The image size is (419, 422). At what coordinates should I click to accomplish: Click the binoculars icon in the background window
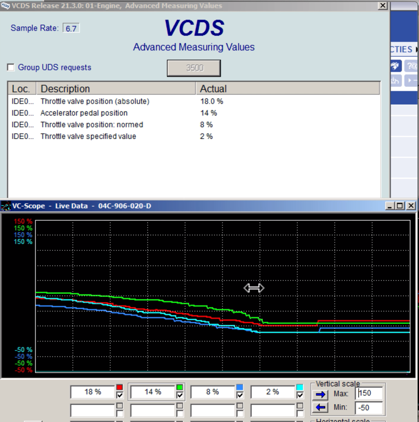point(395,66)
